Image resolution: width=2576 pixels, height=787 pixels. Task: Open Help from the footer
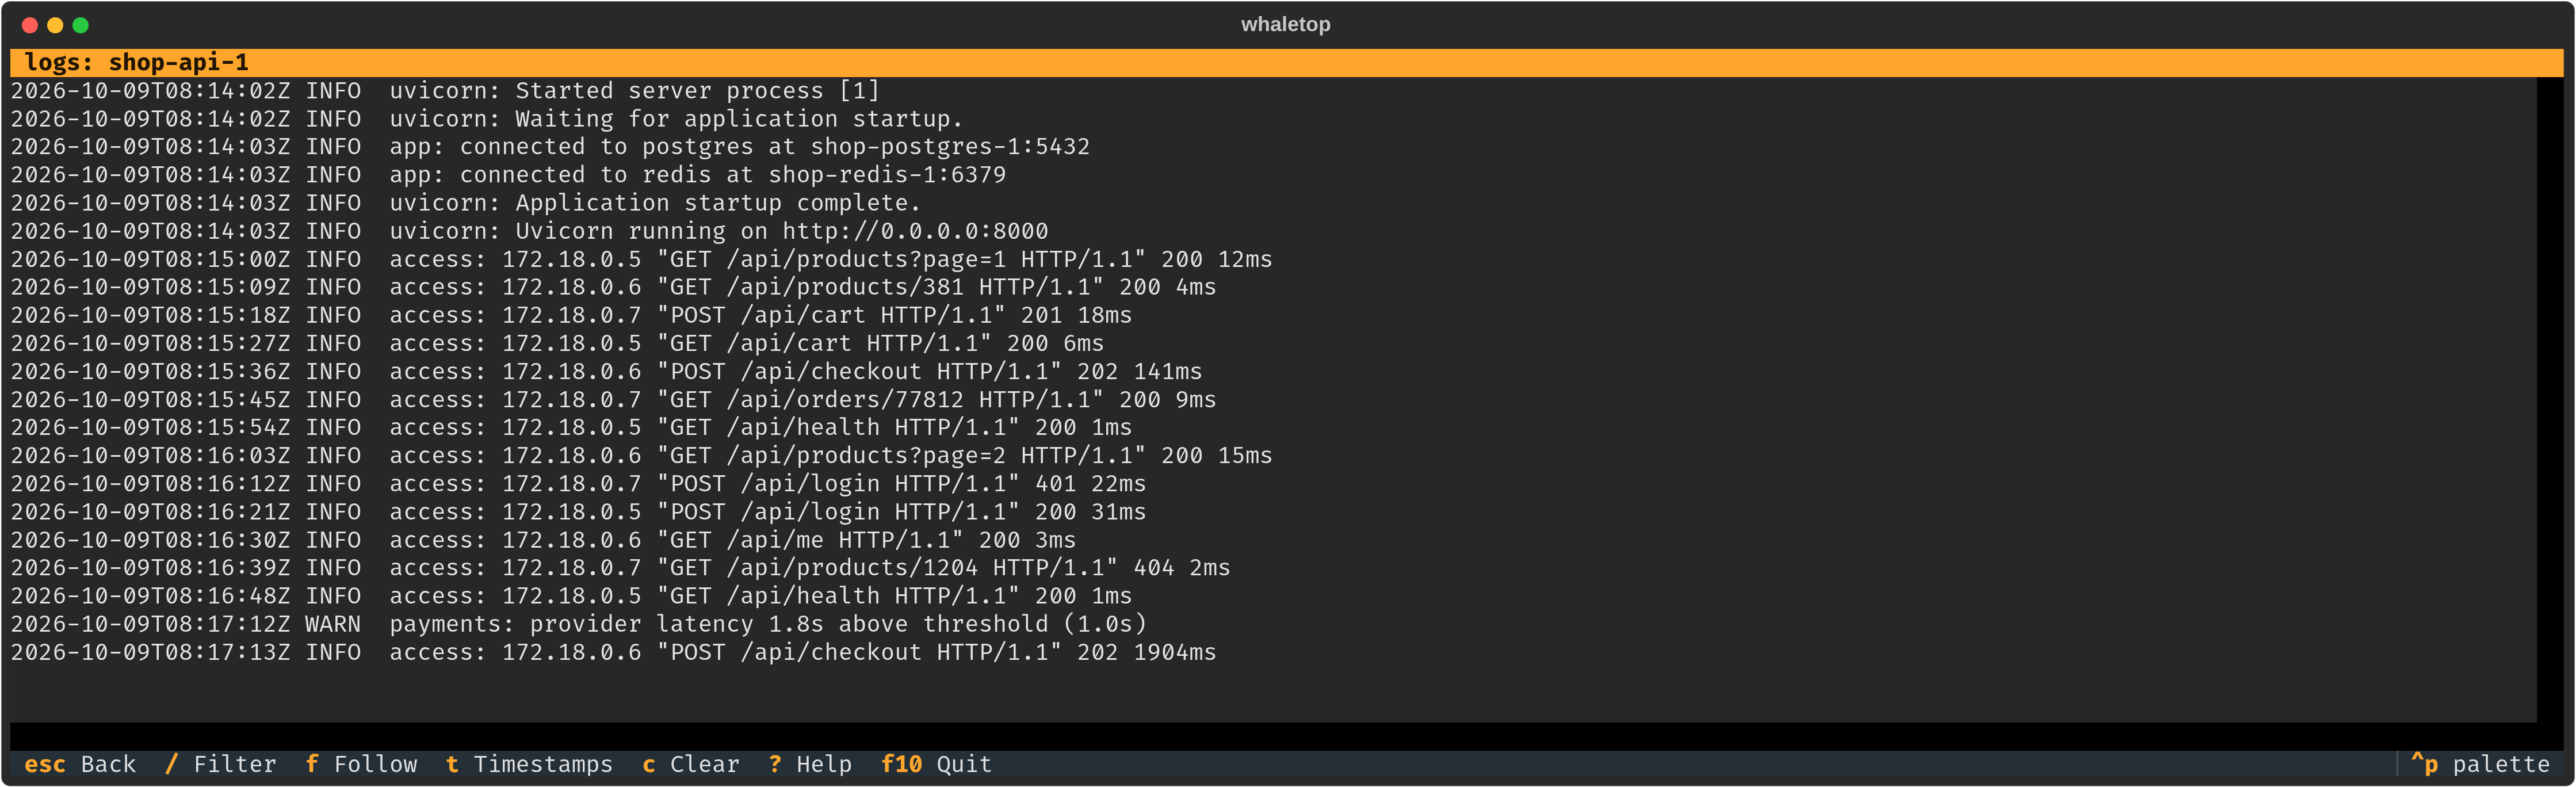point(810,764)
